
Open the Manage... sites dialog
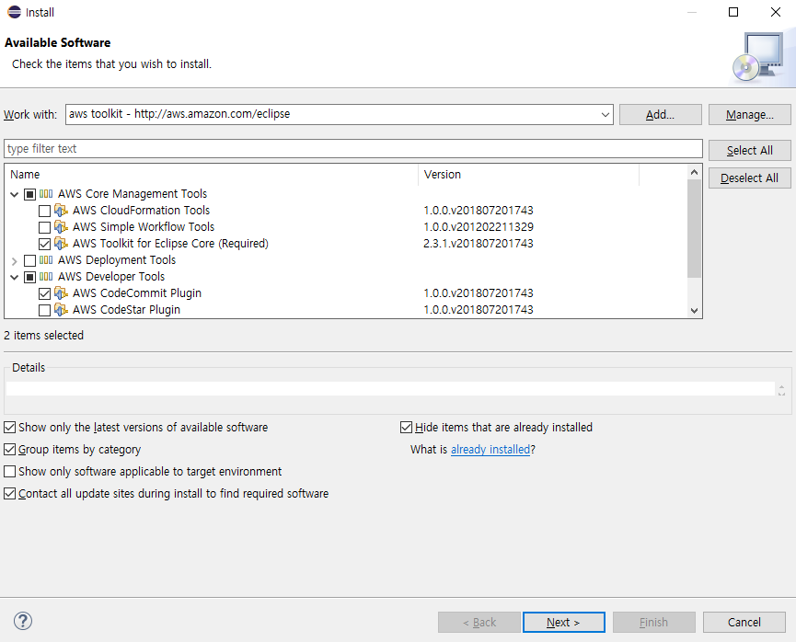(749, 115)
